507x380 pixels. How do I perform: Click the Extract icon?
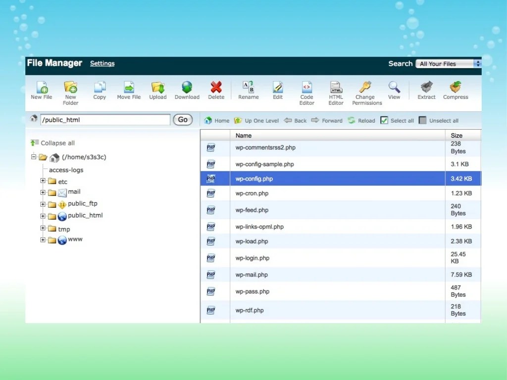click(426, 90)
